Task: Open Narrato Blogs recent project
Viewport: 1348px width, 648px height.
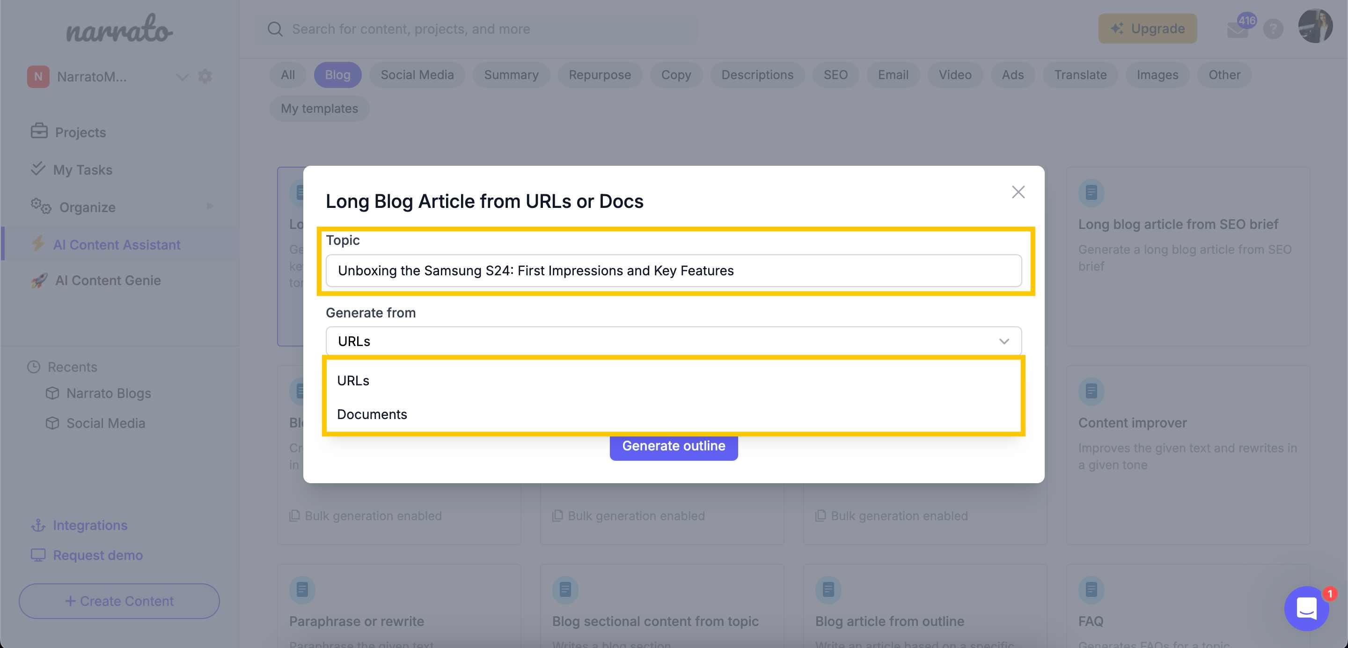Action: coord(108,393)
